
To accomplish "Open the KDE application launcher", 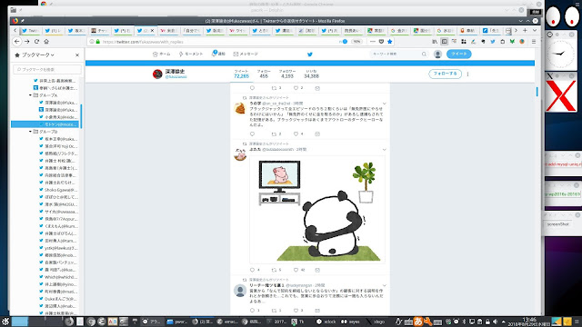I will [5, 322].
